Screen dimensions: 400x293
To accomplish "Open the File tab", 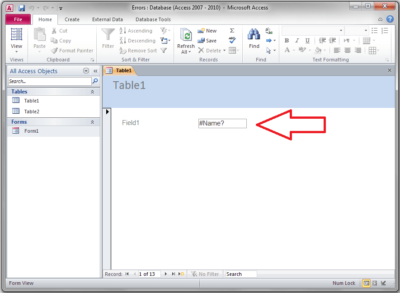I will click(x=18, y=19).
